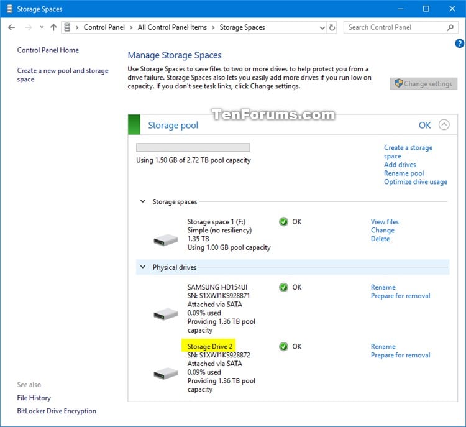Open Control Panel Home
This screenshot has width=466, height=427.
[48, 50]
